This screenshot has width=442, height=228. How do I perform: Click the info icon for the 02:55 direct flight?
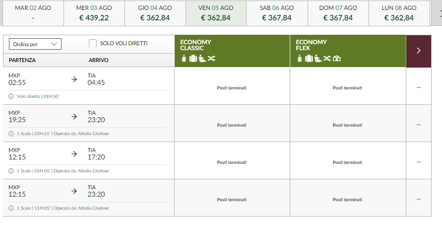pos(11,96)
